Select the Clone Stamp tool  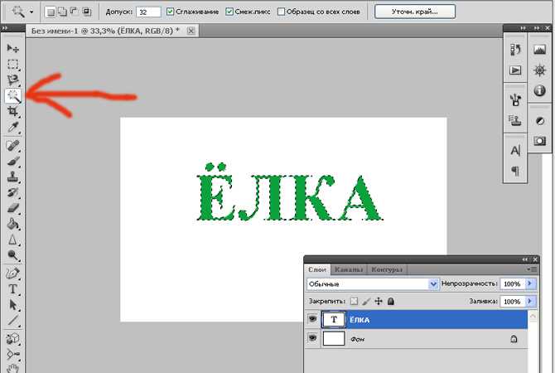[12, 177]
